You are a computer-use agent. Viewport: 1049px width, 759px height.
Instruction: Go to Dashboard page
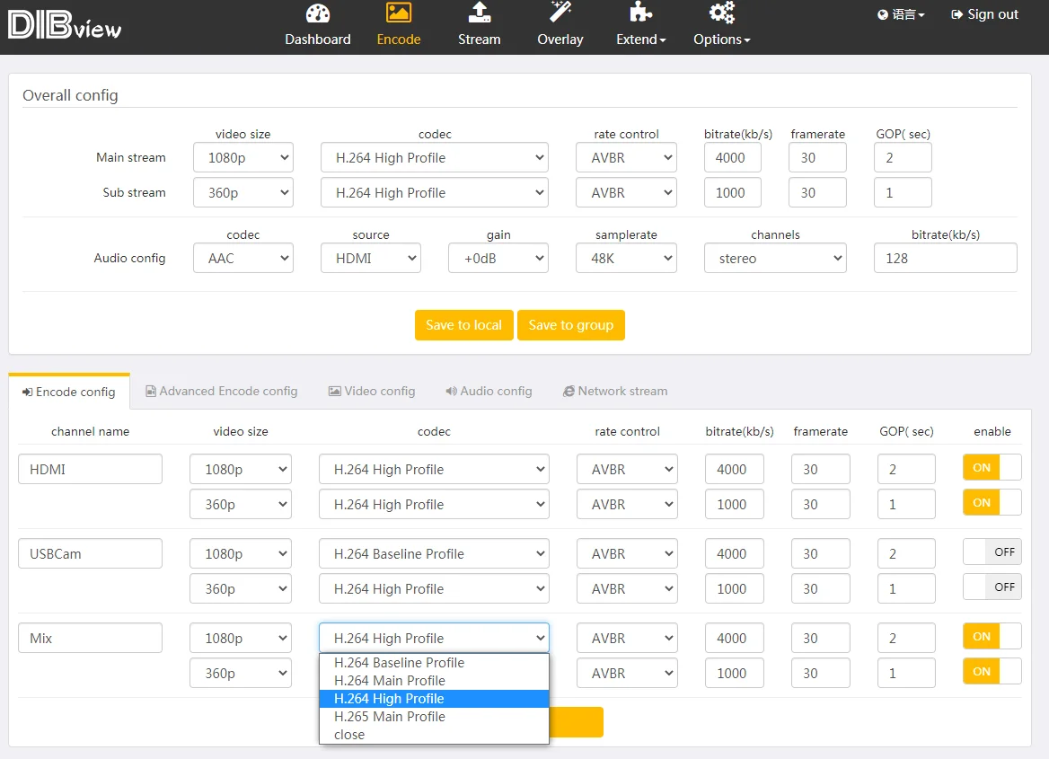(x=318, y=27)
